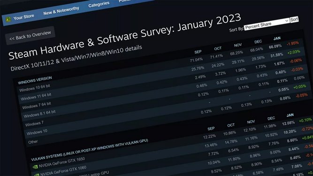The image size is (313, 176).
Task: Click the 10.86% value
Action: [x=229, y=133]
